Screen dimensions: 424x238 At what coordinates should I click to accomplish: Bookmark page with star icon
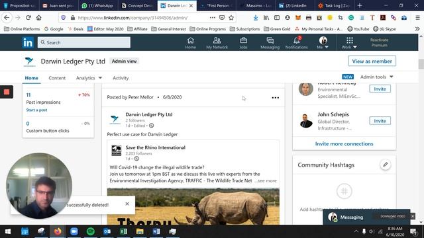click(231, 18)
